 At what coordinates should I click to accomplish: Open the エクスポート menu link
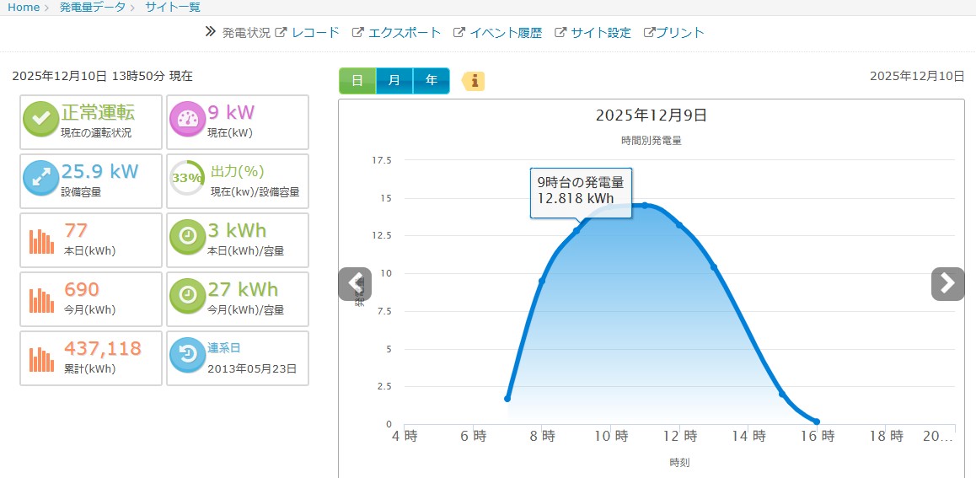pyautogui.click(x=405, y=33)
